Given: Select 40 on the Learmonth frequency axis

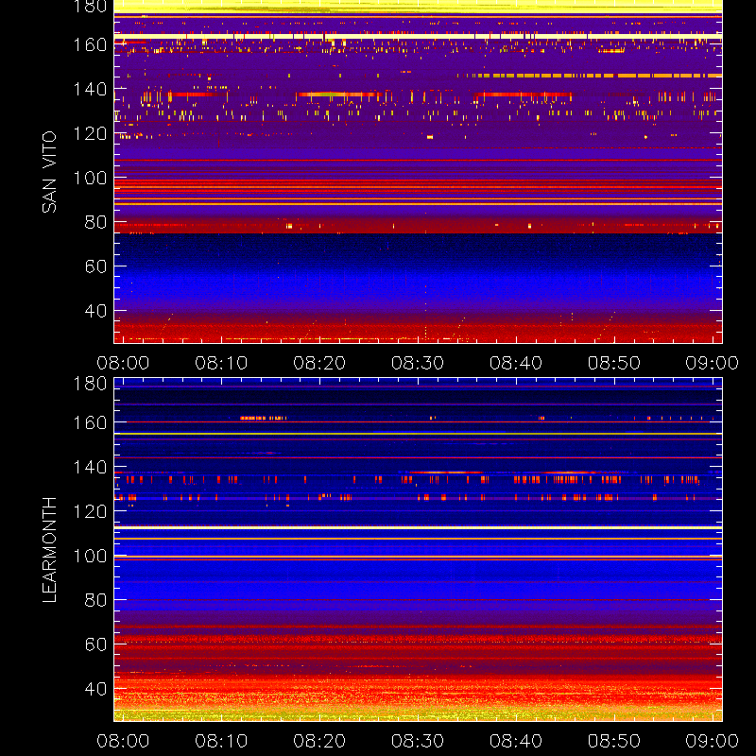Looking at the screenshot, I should tap(95, 689).
